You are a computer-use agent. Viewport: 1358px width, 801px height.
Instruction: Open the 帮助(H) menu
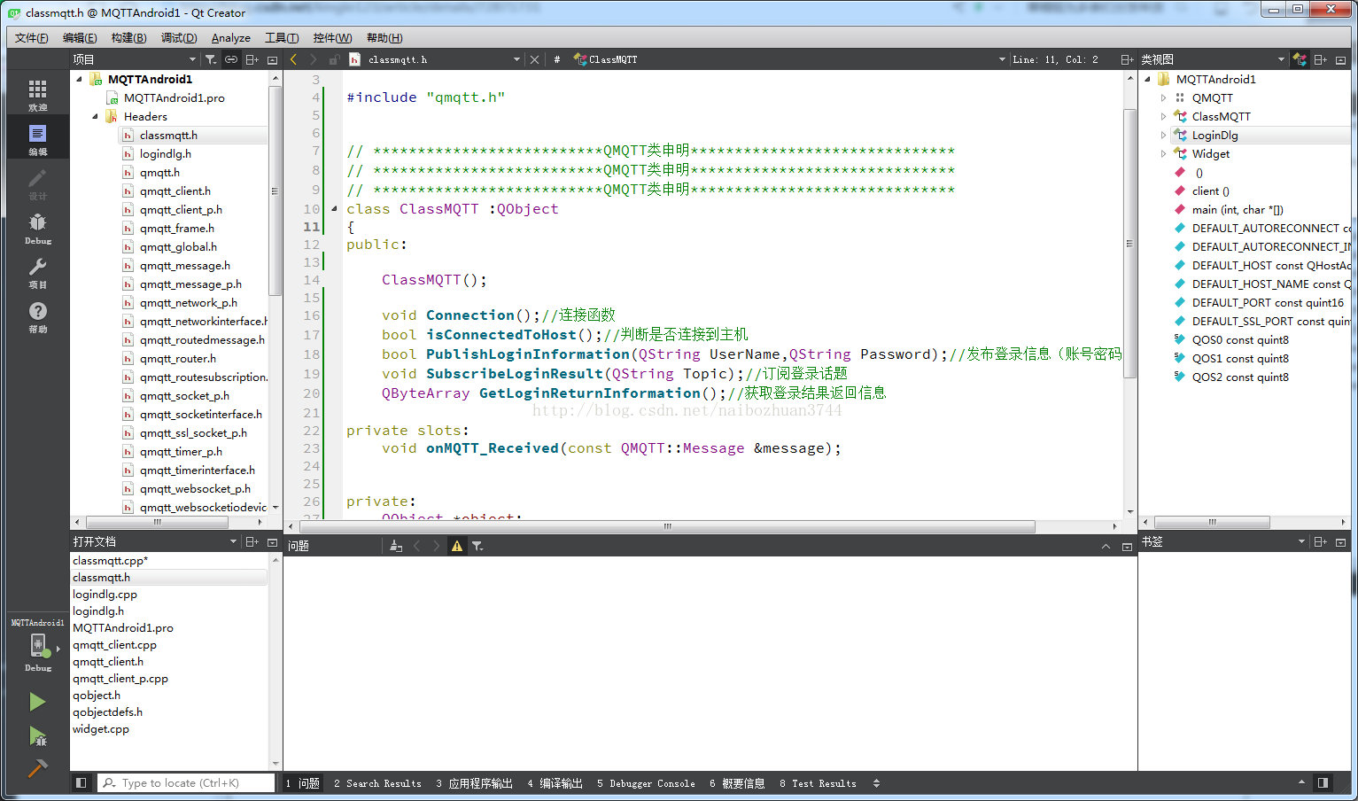click(384, 37)
